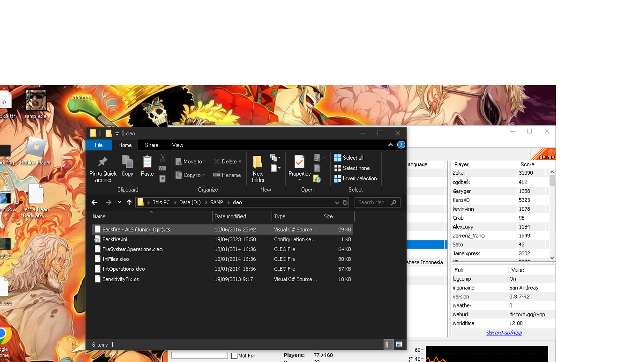Open Roblox Player desktop shortcut
This screenshot has width=644, height=362.
[x=35, y=151]
